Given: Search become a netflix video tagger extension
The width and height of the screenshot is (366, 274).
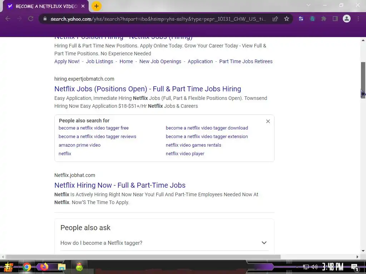Looking at the screenshot, I should pyautogui.click(x=207, y=137).
